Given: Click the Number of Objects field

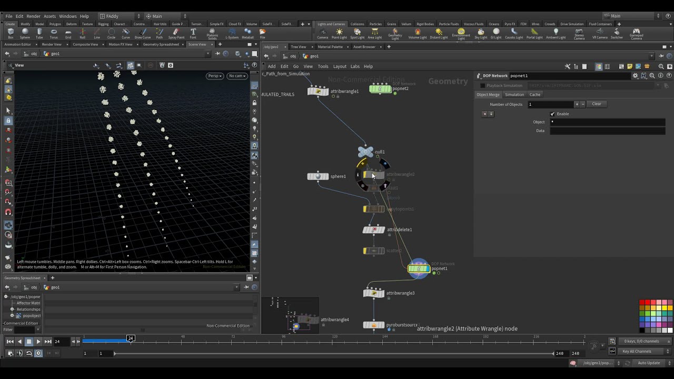Looking at the screenshot, I should click(550, 104).
